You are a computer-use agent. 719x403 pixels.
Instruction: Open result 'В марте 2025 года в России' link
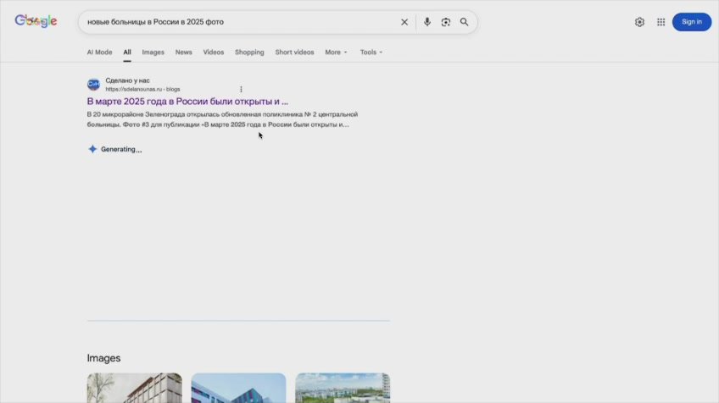pyautogui.click(x=187, y=102)
